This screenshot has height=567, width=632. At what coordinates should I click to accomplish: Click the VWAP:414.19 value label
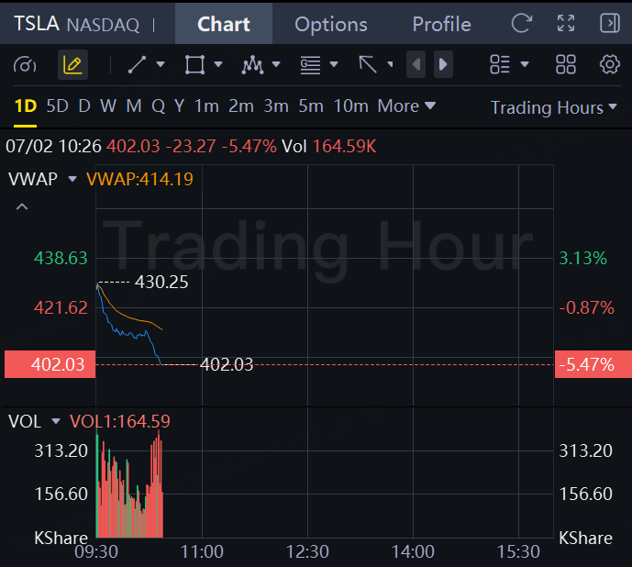[139, 179]
